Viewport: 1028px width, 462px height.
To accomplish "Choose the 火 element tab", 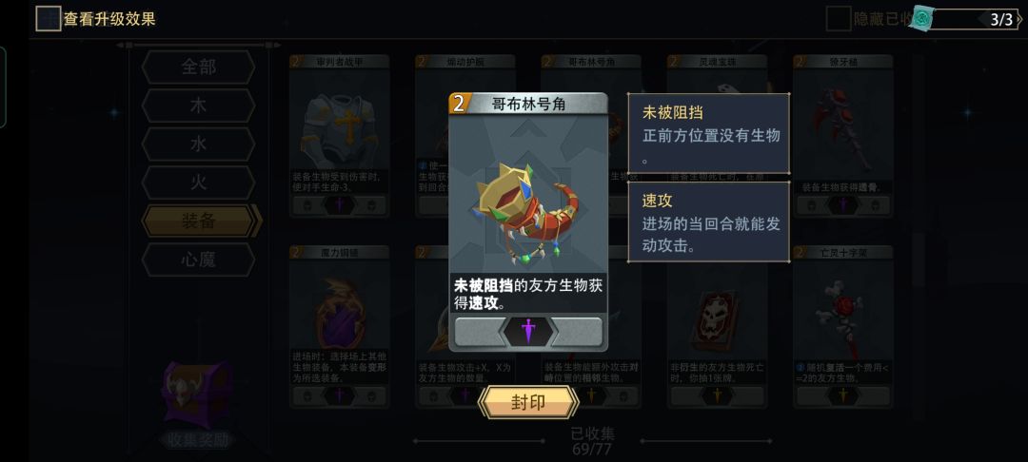I will (199, 183).
